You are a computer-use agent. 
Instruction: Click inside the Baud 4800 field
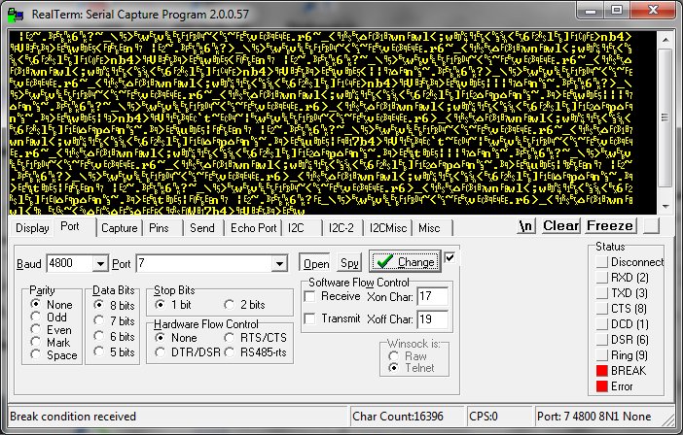pos(70,263)
